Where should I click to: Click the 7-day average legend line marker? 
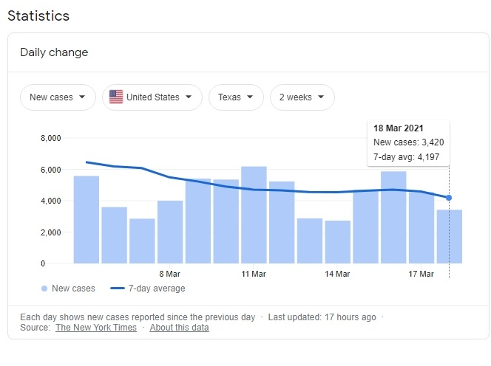[x=119, y=289]
